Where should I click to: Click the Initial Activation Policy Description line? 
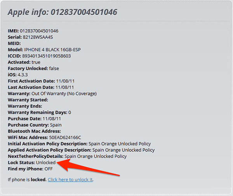pos(79,144)
